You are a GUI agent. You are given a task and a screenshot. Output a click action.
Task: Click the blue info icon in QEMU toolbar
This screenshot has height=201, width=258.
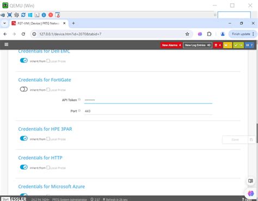click(x=44, y=15)
